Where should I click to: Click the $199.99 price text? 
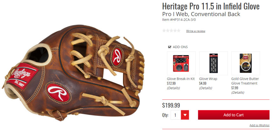171,105
